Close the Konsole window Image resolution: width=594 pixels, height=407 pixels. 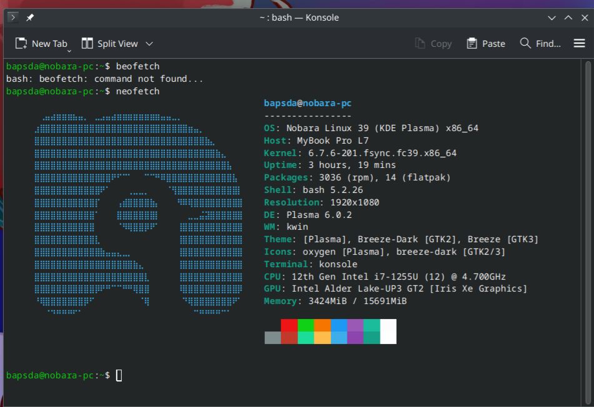(585, 17)
